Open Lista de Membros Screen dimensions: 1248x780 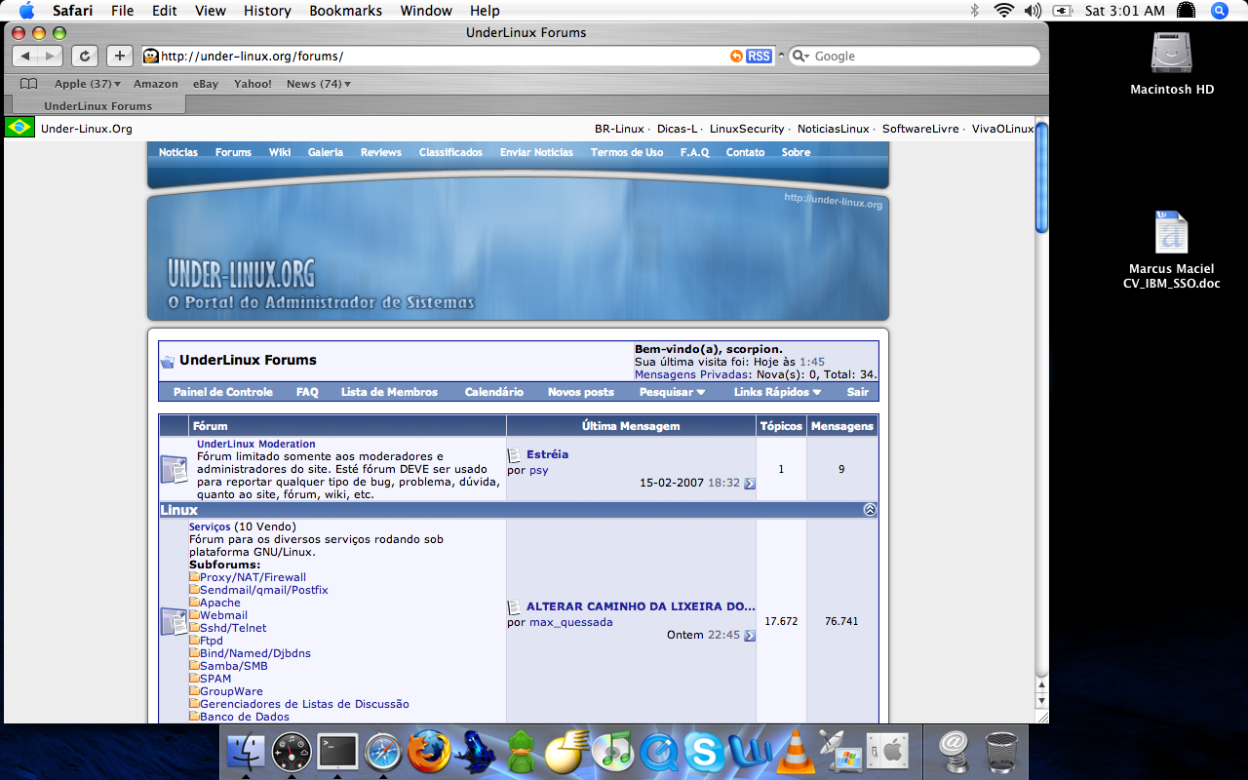point(389,392)
